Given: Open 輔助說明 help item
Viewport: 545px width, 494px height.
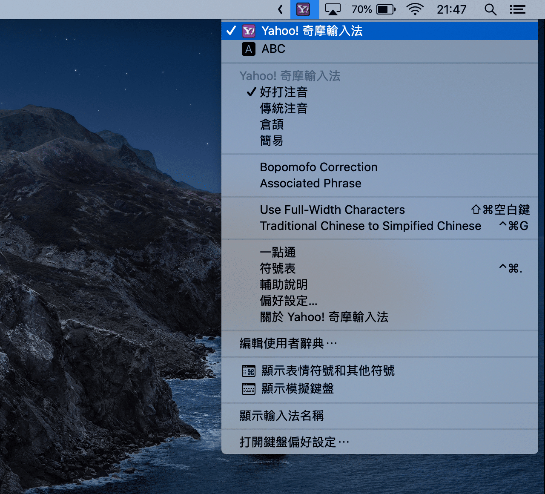Looking at the screenshot, I should [x=380, y=284].
